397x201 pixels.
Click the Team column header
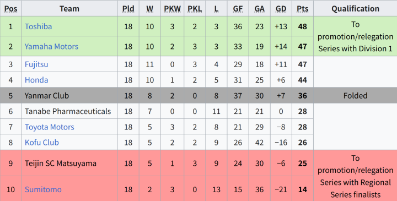69,9
